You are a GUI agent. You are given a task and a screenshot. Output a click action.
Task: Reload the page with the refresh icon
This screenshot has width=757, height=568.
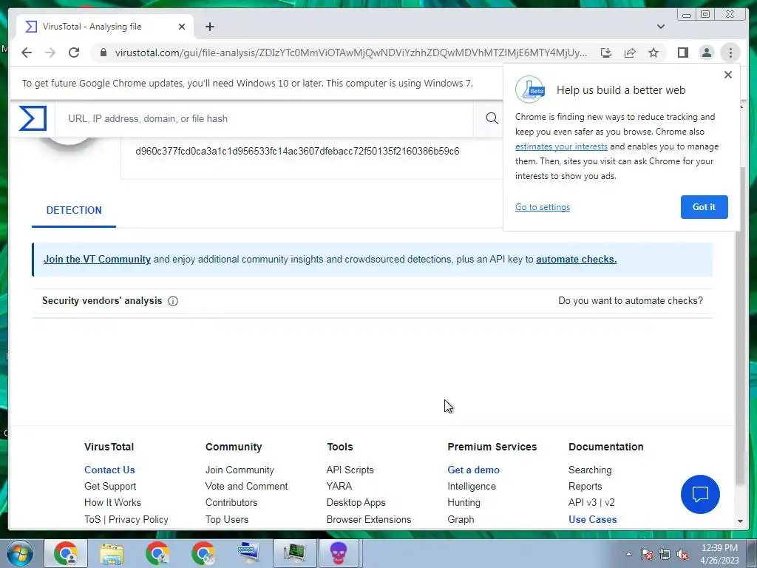pyautogui.click(x=74, y=53)
